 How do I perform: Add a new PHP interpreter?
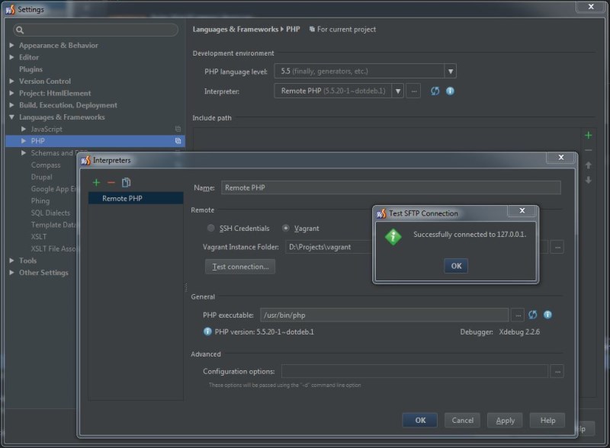[95, 181]
